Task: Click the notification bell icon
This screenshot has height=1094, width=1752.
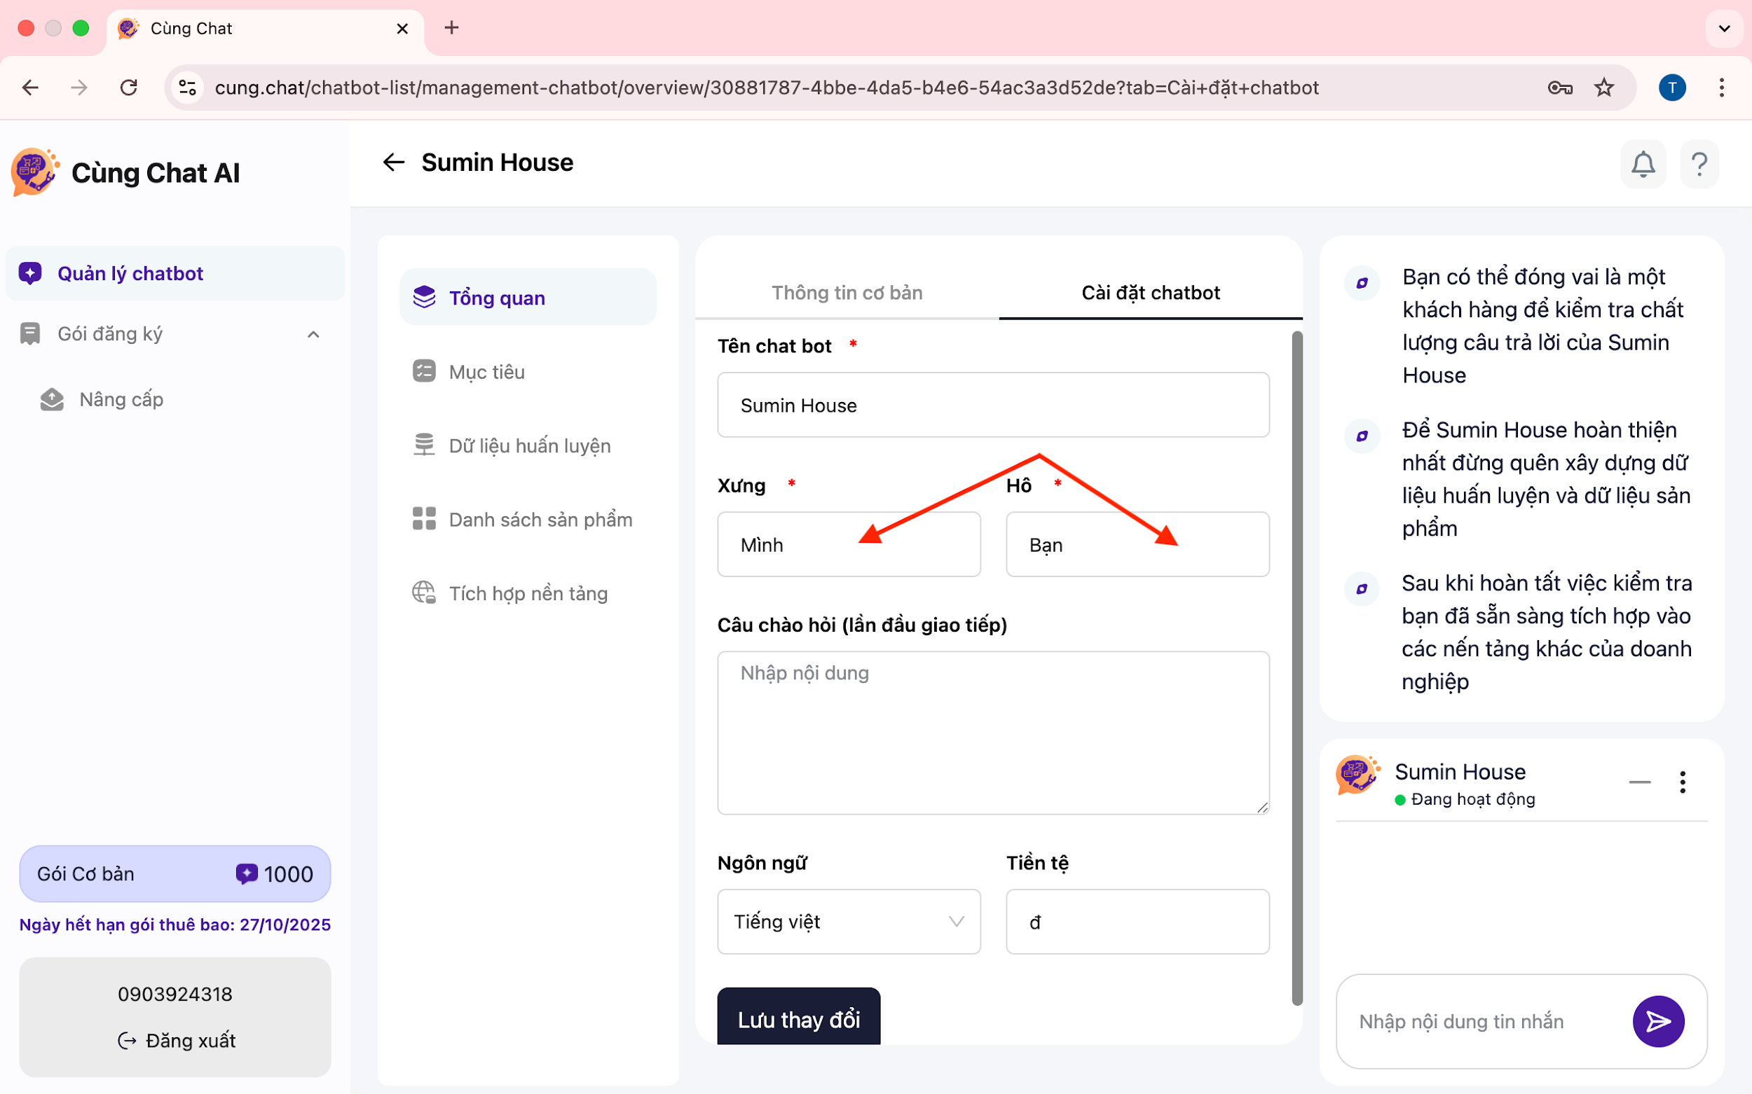Action: tap(1643, 165)
